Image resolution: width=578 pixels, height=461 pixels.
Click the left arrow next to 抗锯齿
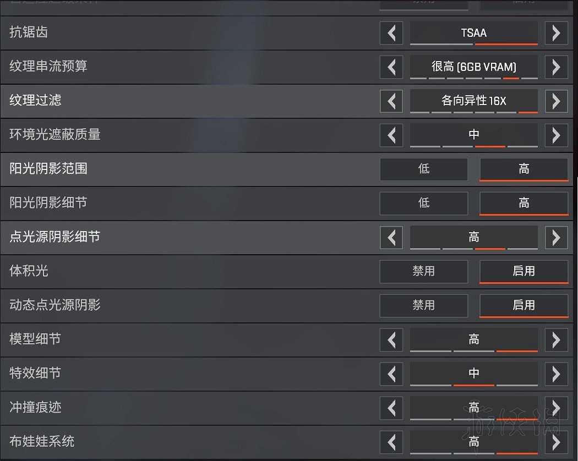[x=391, y=33]
